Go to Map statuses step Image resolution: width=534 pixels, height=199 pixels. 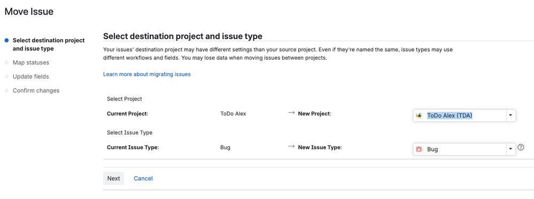tap(31, 63)
